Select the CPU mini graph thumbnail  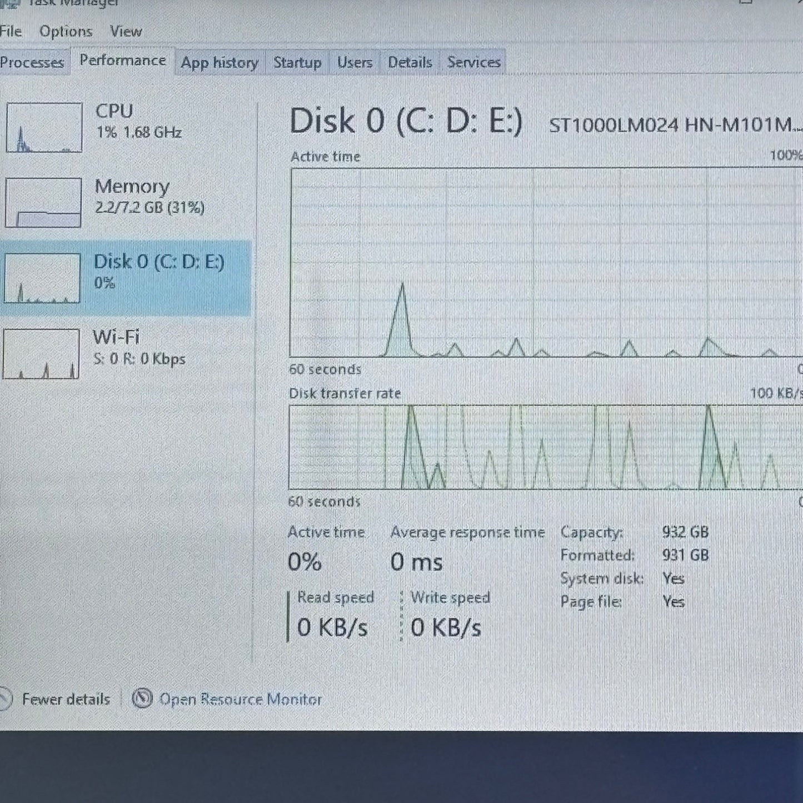tap(44, 127)
